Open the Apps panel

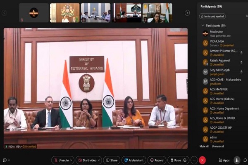[224, 160]
